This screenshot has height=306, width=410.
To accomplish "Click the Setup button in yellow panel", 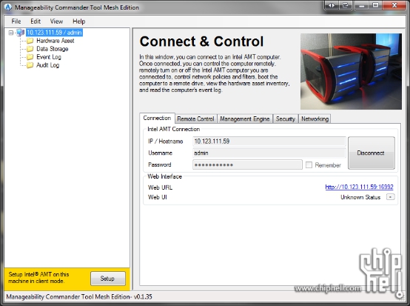I will (108, 279).
